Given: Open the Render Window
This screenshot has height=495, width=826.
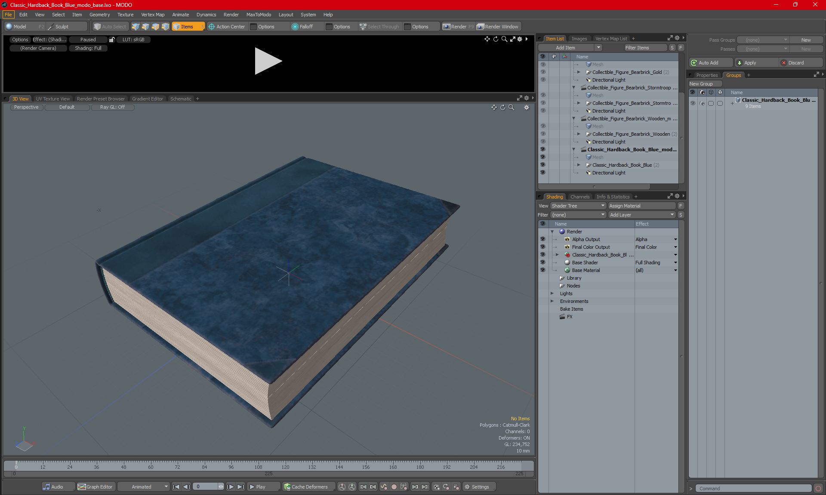Looking at the screenshot, I should (x=498, y=27).
